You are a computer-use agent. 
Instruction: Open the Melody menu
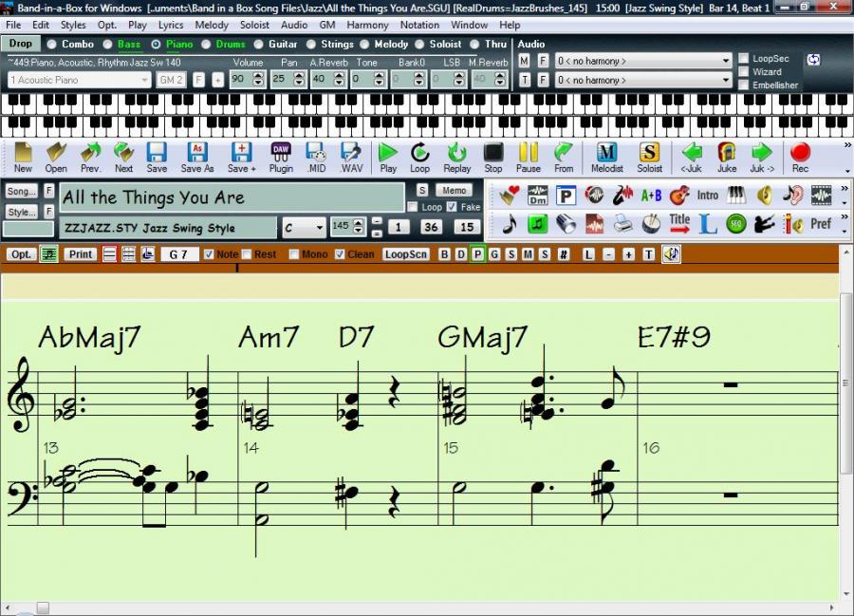pyautogui.click(x=212, y=25)
